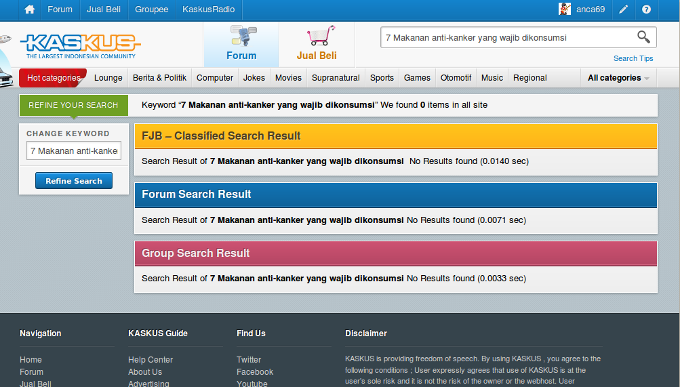The width and height of the screenshot is (680, 387).
Task: Open the Jokes category
Action: click(254, 78)
